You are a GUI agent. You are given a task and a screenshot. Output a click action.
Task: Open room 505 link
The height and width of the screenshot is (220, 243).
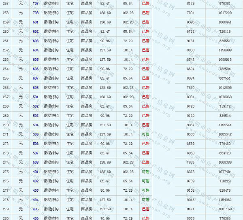36,134
